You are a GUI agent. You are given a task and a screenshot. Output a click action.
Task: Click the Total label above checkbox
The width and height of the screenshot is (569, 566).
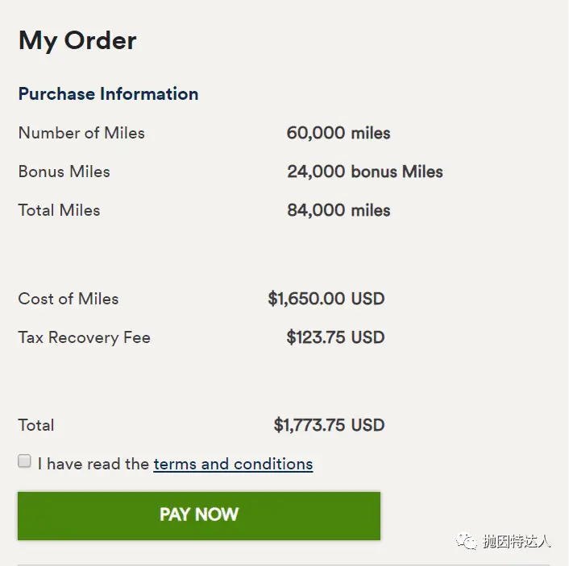[36, 425]
